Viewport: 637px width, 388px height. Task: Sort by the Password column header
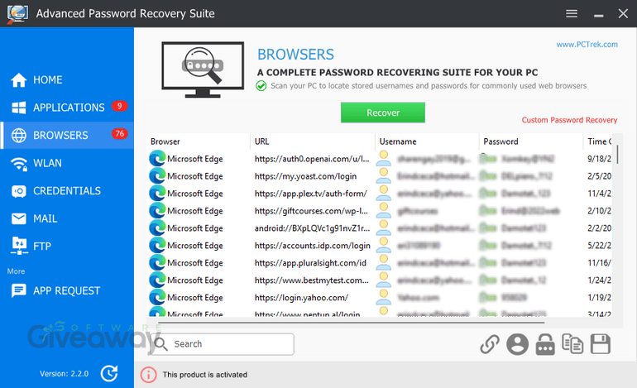click(531, 141)
